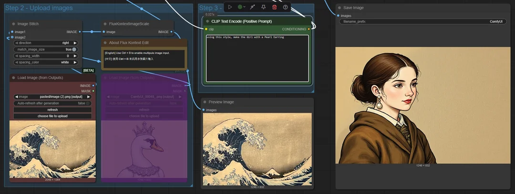This screenshot has width=515, height=194.
Task: Open node help with the question mark icon
Action: (x=286, y=7)
